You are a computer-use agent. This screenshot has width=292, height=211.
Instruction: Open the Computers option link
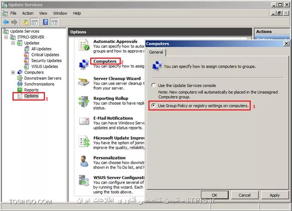tap(105, 61)
